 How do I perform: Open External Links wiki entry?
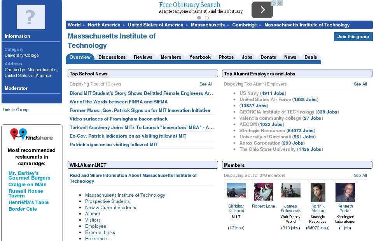[100, 232]
